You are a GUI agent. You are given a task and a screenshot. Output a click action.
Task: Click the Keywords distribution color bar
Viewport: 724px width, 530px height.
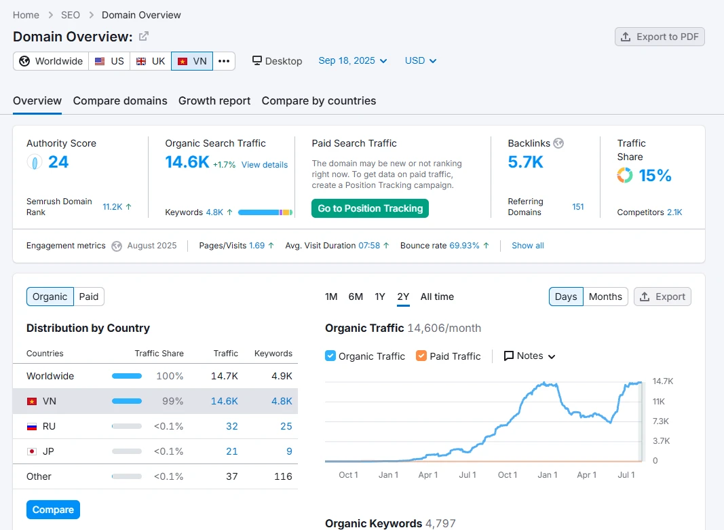(x=265, y=212)
